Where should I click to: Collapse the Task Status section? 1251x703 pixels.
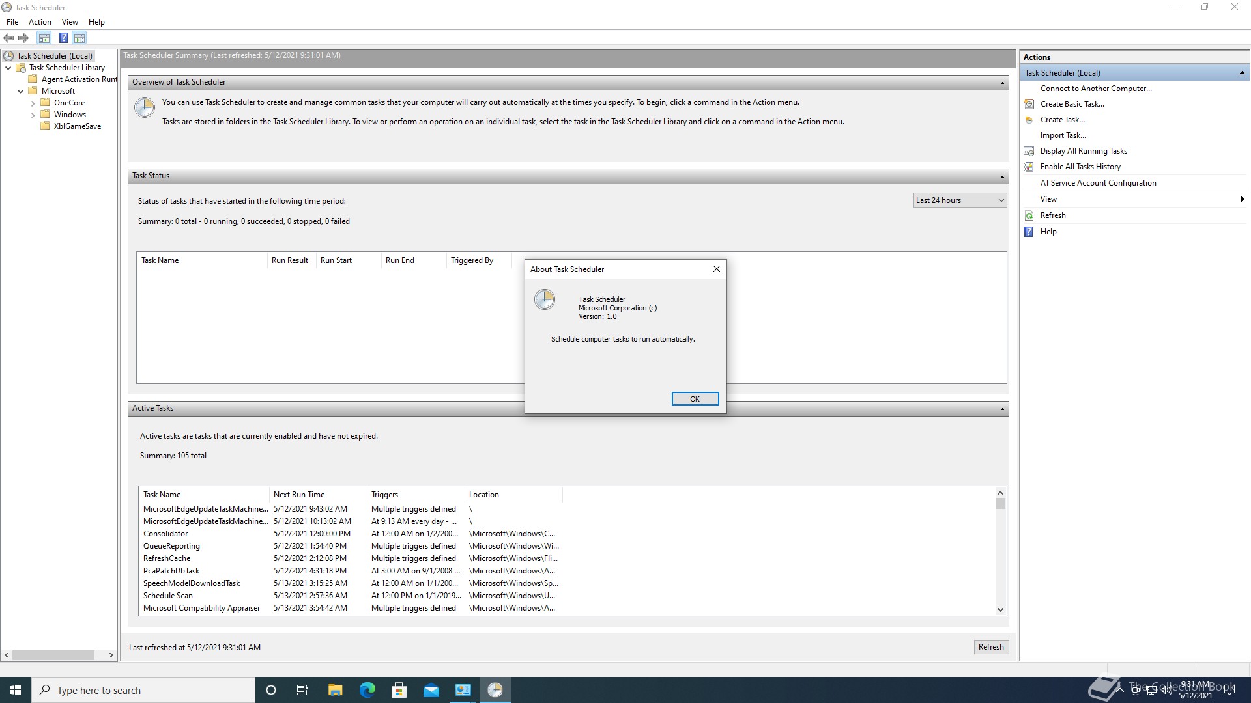click(1002, 176)
